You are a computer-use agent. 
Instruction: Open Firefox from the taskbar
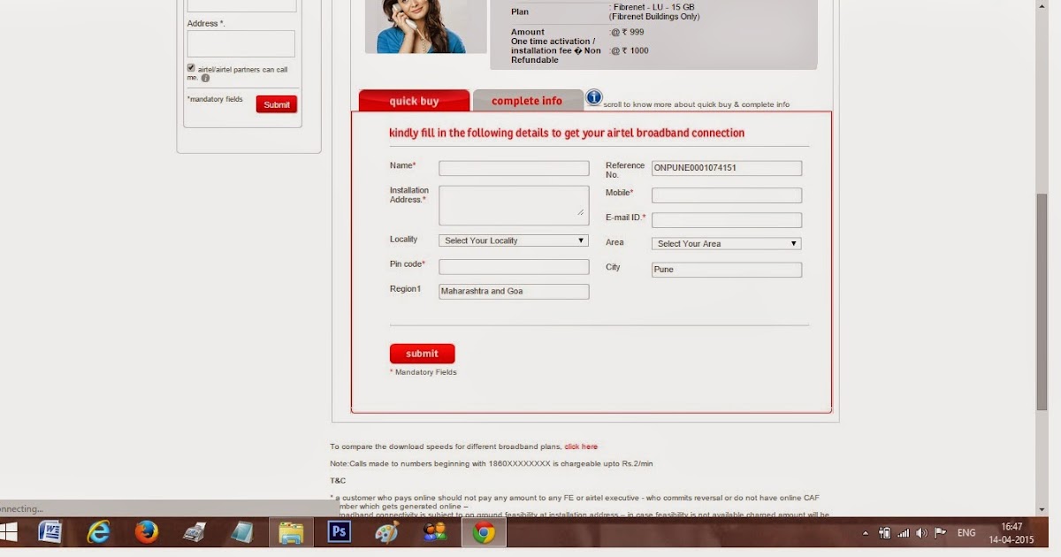click(x=146, y=531)
